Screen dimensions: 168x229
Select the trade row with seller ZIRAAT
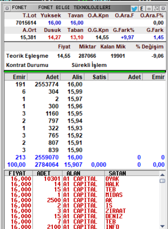pos(82,211)
